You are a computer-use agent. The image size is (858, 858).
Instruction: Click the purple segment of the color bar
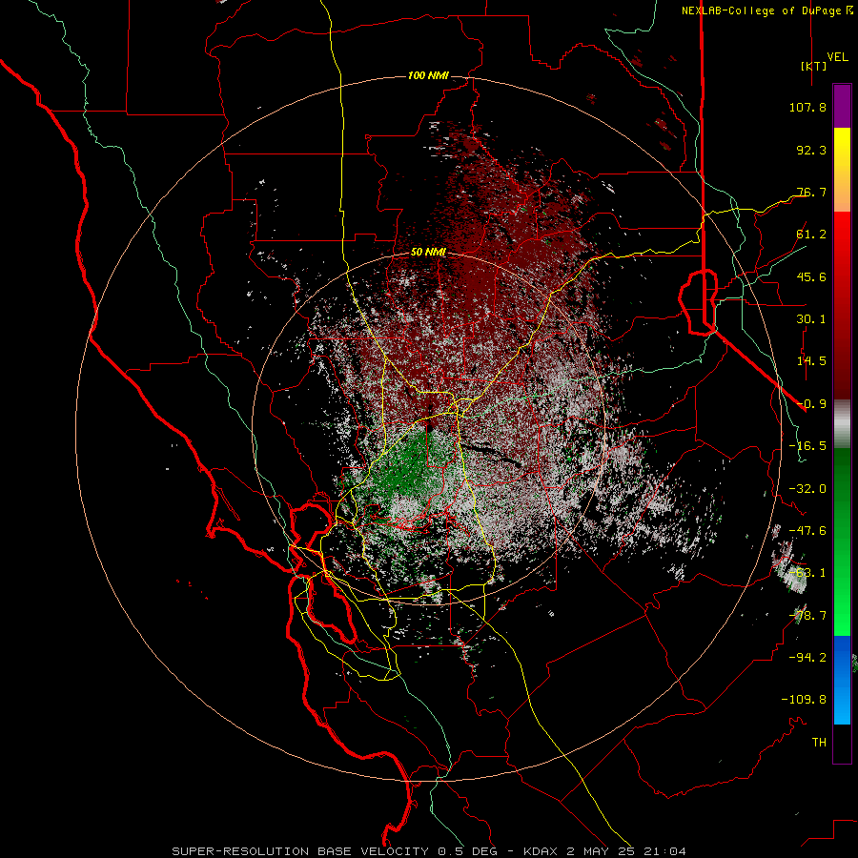pyautogui.click(x=842, y=106)
